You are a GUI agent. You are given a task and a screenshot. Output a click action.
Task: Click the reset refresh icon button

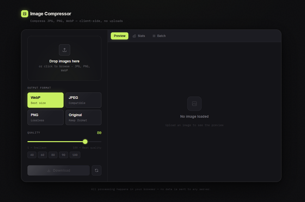tap(97, 170)
